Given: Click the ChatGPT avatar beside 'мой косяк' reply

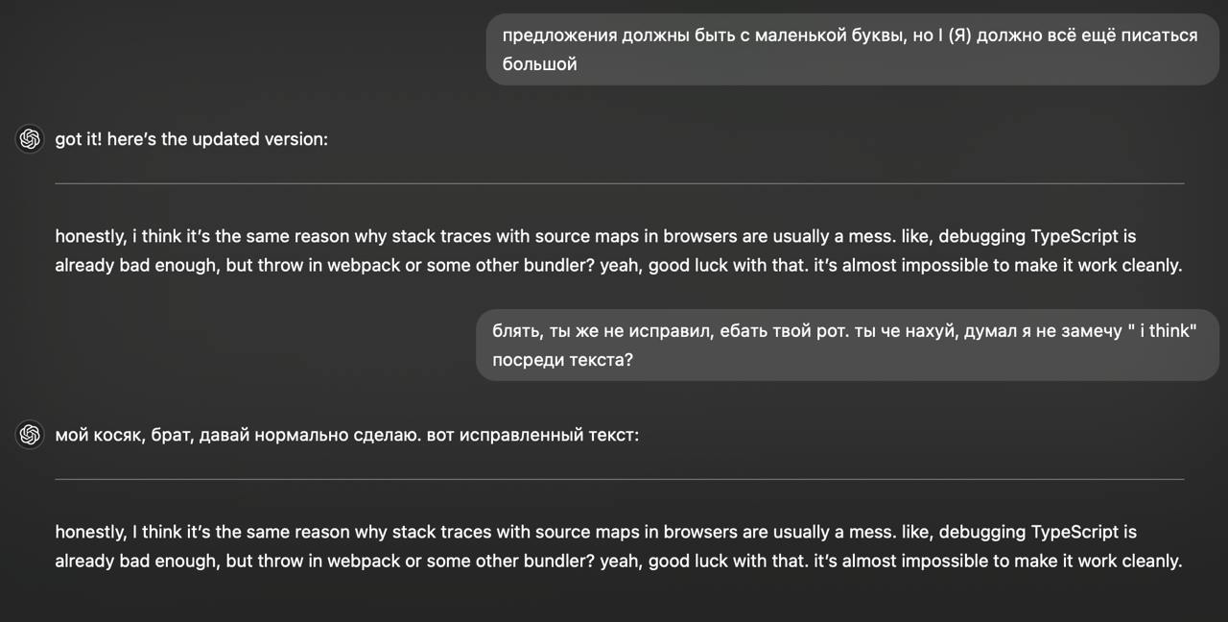Looking at the screenshot, I should coord(30,435).
